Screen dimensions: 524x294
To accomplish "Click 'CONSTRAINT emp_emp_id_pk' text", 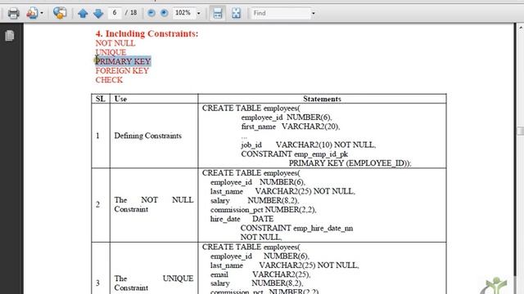I will [x=295, y=154].
